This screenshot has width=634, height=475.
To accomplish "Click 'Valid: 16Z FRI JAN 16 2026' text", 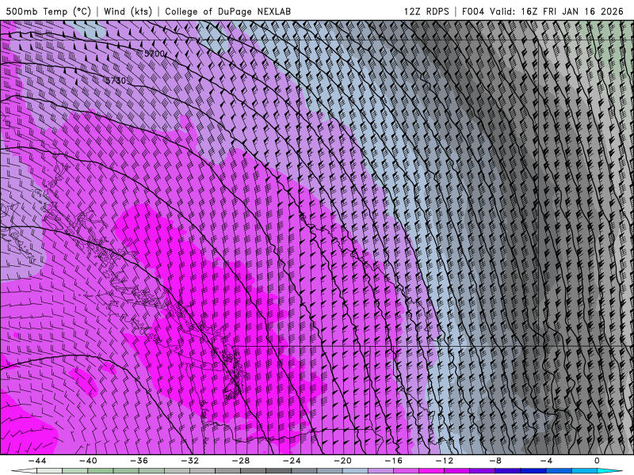I will 556,11.
